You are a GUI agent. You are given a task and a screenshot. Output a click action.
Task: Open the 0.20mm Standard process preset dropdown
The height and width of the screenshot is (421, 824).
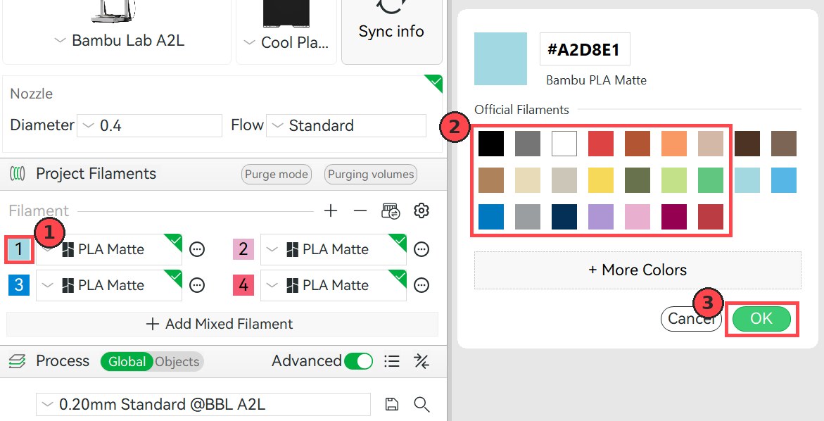(x=203, y=404)
